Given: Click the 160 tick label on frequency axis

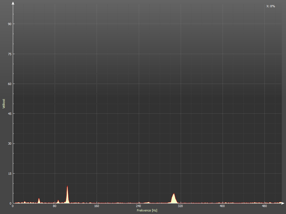Looking at the screenshot, I should tap(97, 206).
